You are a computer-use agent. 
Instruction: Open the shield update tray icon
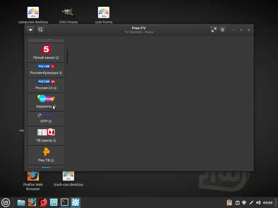pyautogui.click(x=244, y=203)
